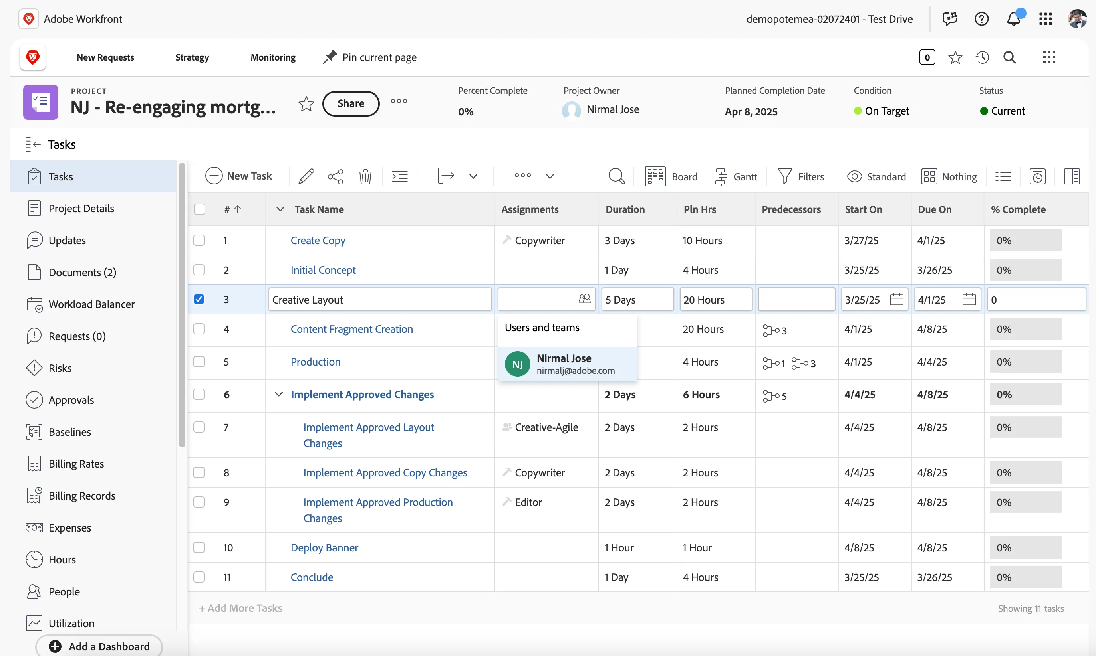Tick the Deploy Banner row checkbox

coord(199,547)
